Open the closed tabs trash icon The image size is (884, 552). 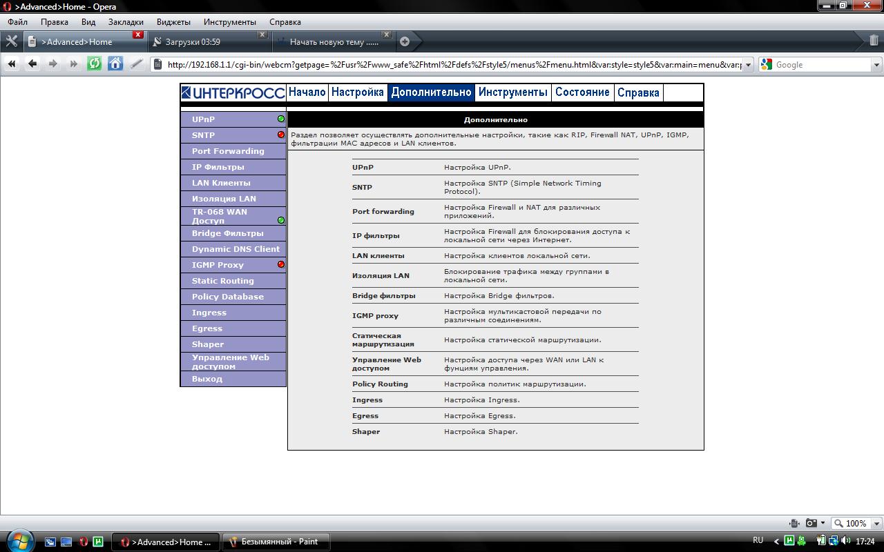click(x=874, y=41)
